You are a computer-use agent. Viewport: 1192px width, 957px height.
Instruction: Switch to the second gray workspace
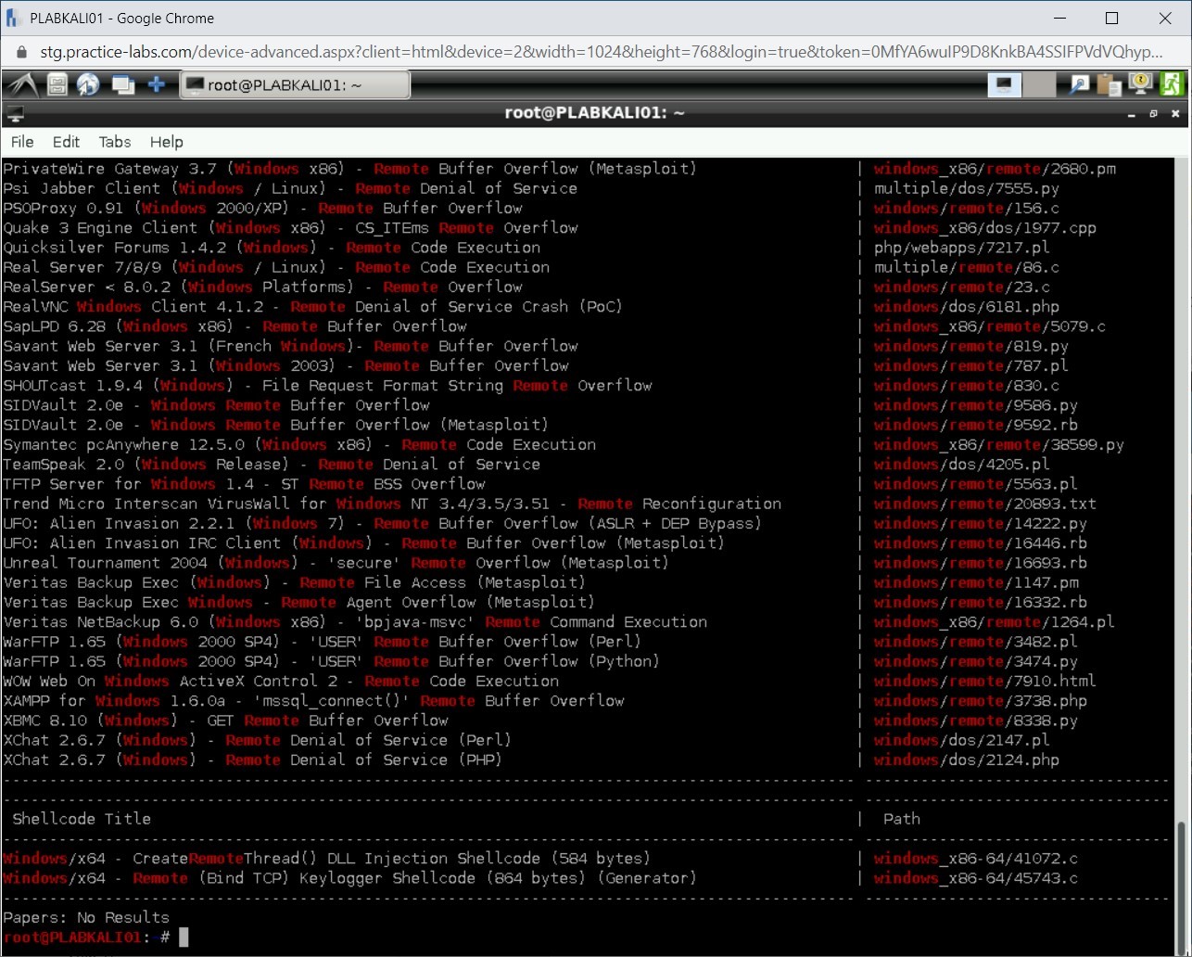pyautogui.click(x=1040, y=85)
